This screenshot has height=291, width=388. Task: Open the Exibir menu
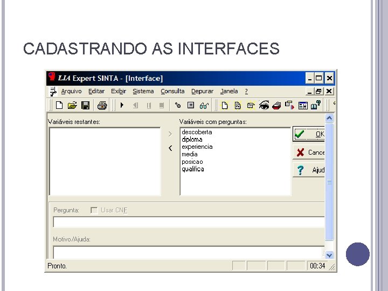(x=119, y=91)
